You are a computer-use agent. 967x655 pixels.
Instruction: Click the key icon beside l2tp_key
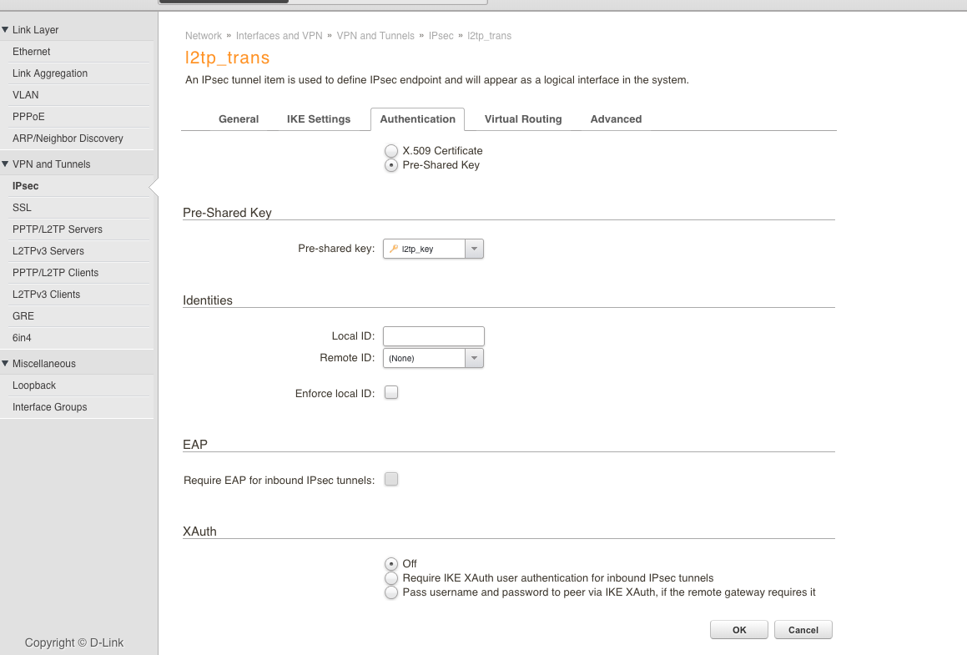coord(394,249)
